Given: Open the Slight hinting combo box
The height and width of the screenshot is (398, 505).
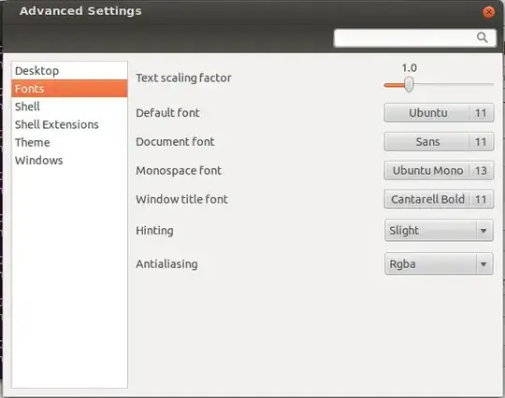Looking at the screenshot, I should [x=439, y=231].
